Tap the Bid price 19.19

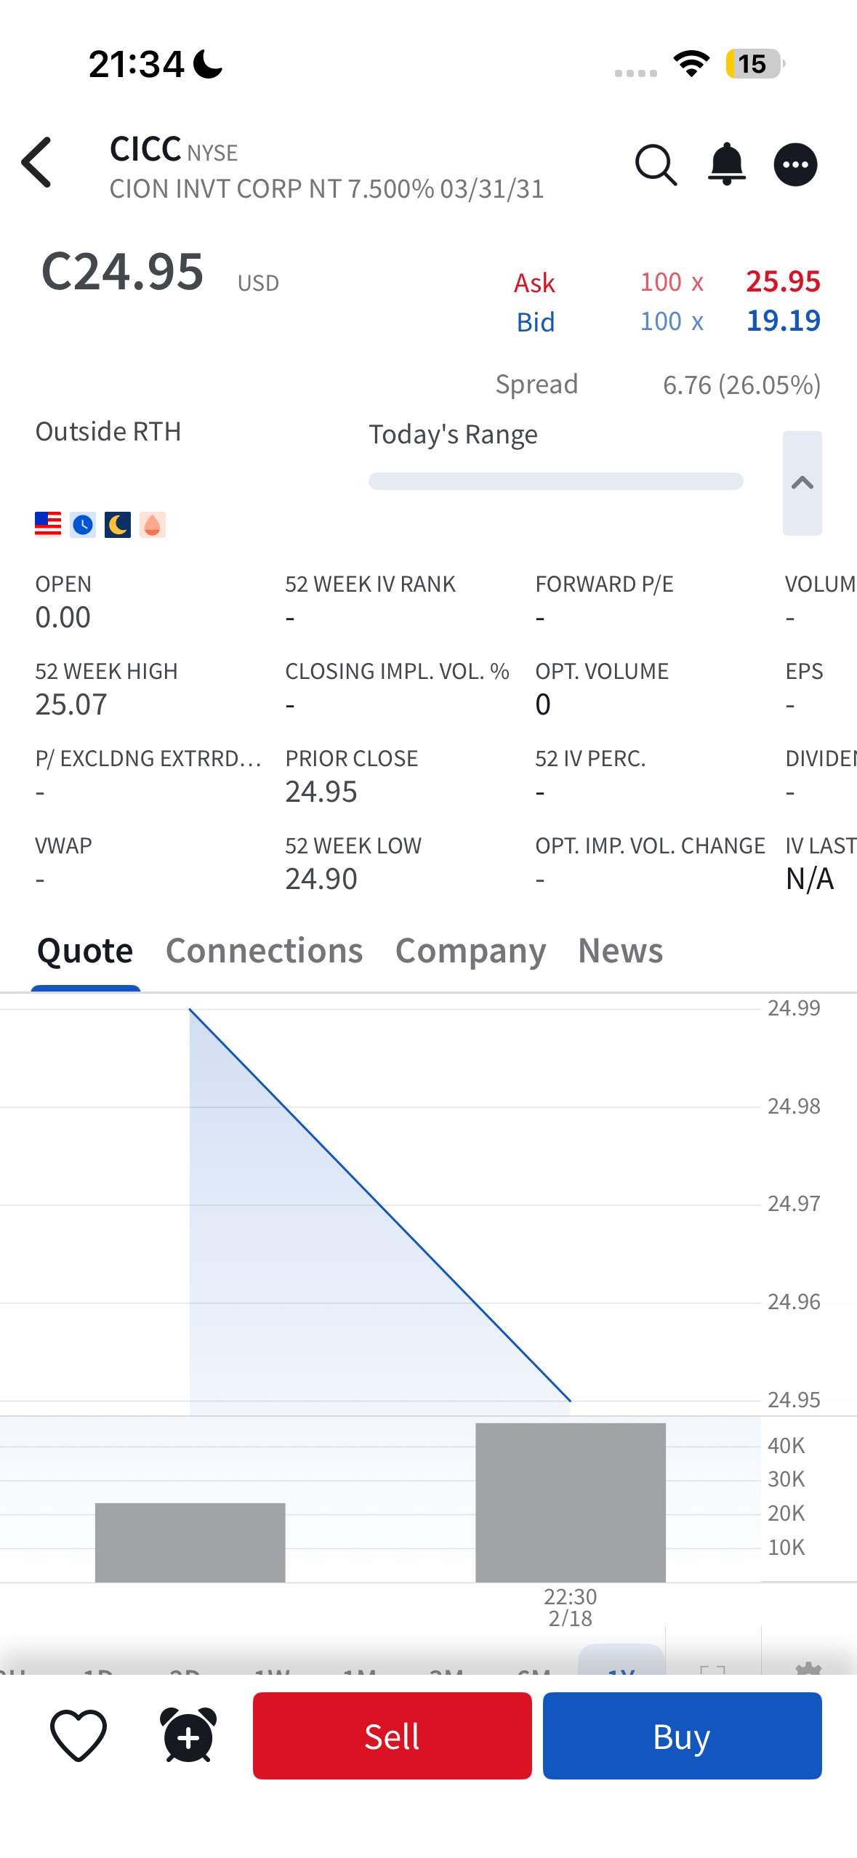coord(783,321)
